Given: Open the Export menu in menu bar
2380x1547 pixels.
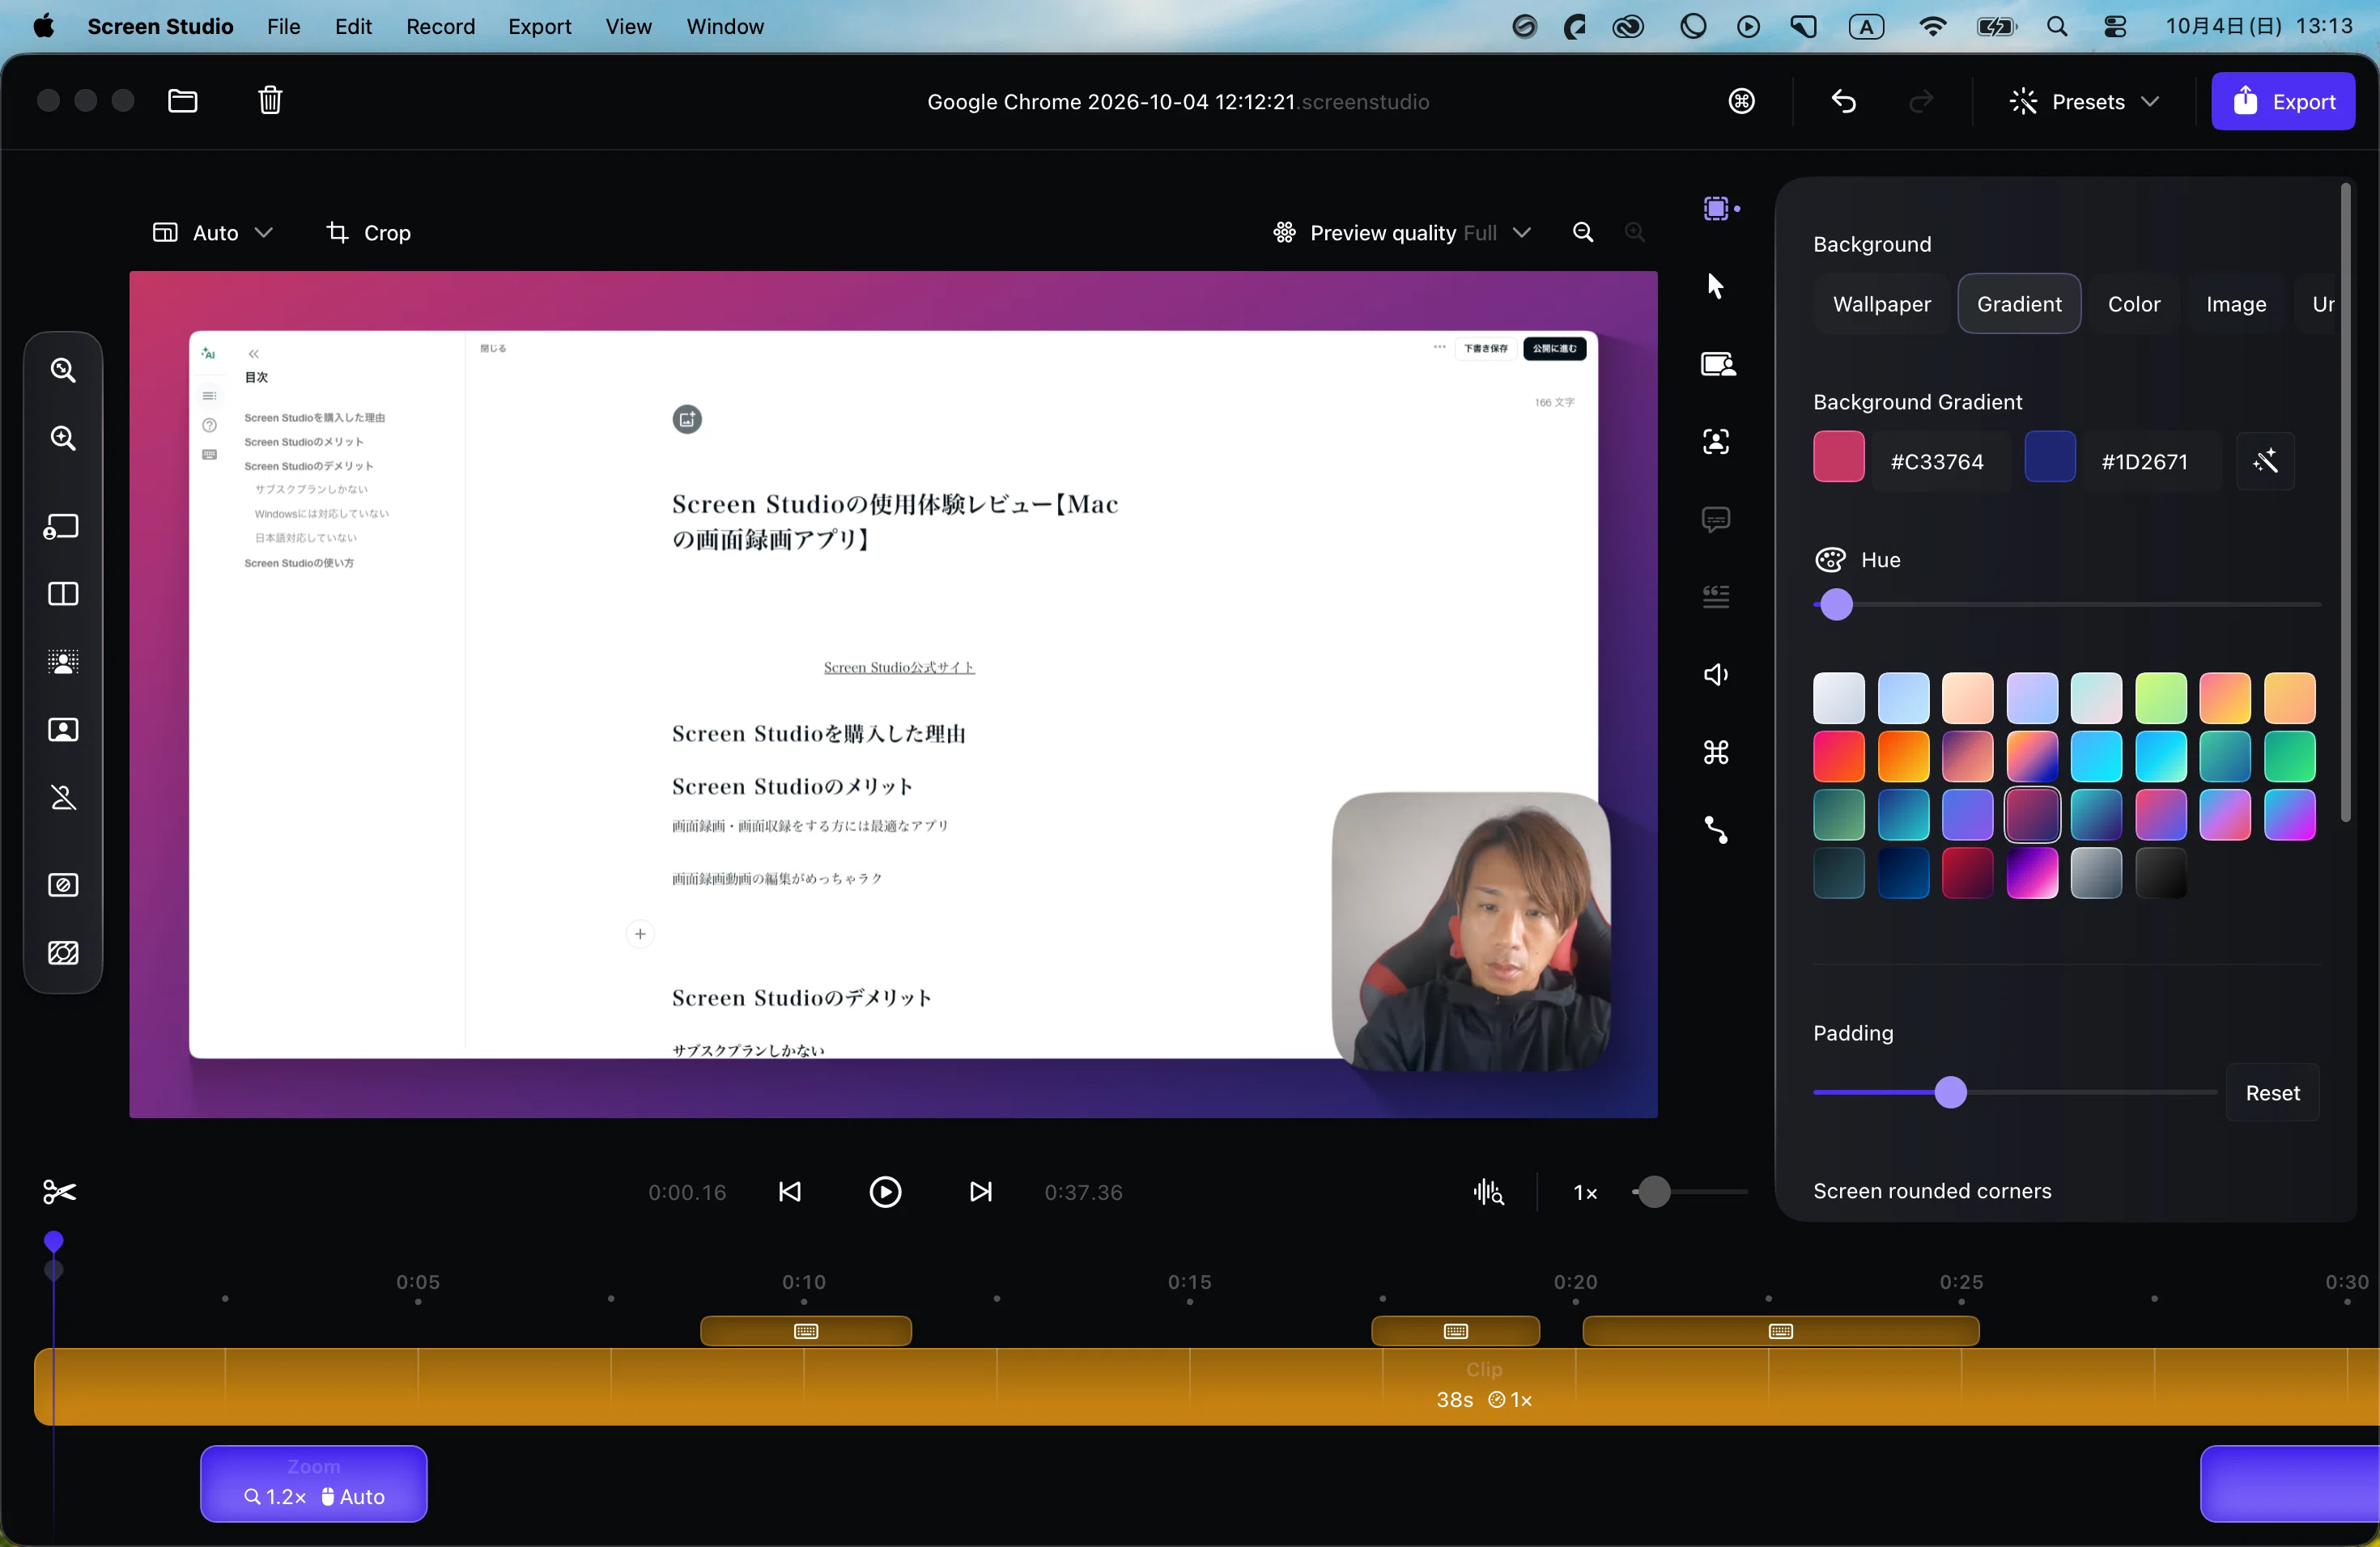Looking at the screenshot, I should coord(539,27).
